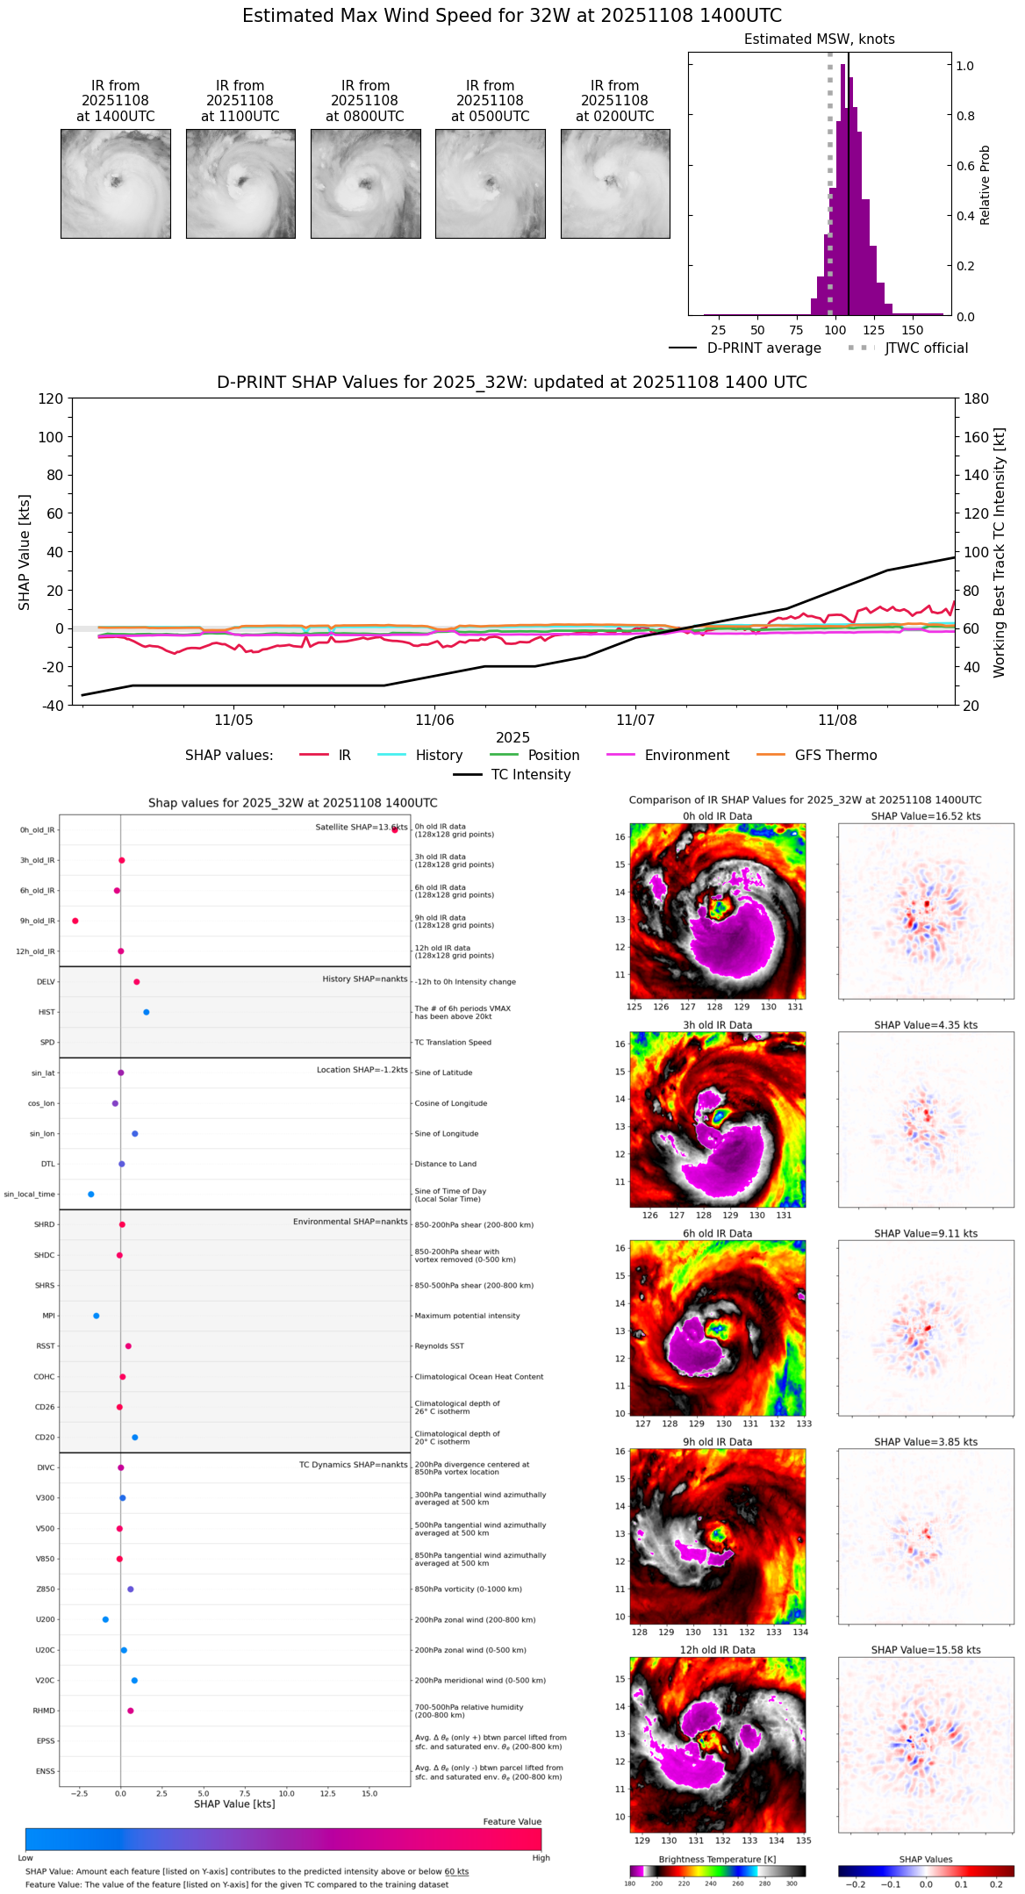This screenshot has width=1025, height=1894.
Task: Click the D-PRINT average legend entry
Action: coord(745,348)
